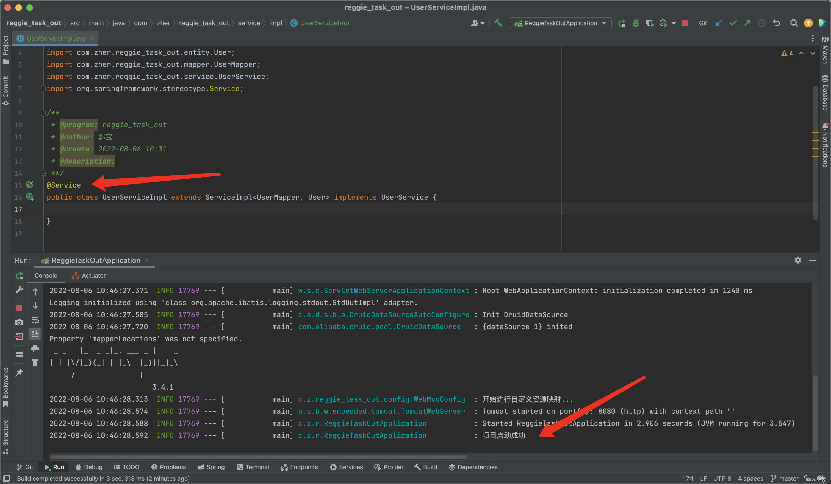Profile the app with the IntelliJ Profiler icon
831x484 pixels.
[x=663, y=23]
